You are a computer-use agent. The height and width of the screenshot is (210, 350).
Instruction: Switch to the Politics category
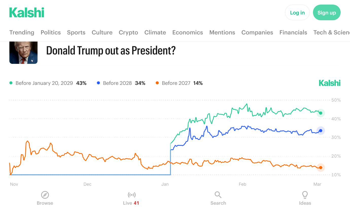51,32
